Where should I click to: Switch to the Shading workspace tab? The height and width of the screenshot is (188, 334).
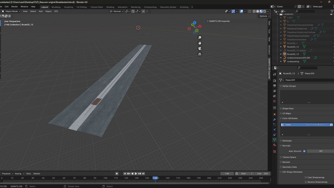[x=110, y=7]
